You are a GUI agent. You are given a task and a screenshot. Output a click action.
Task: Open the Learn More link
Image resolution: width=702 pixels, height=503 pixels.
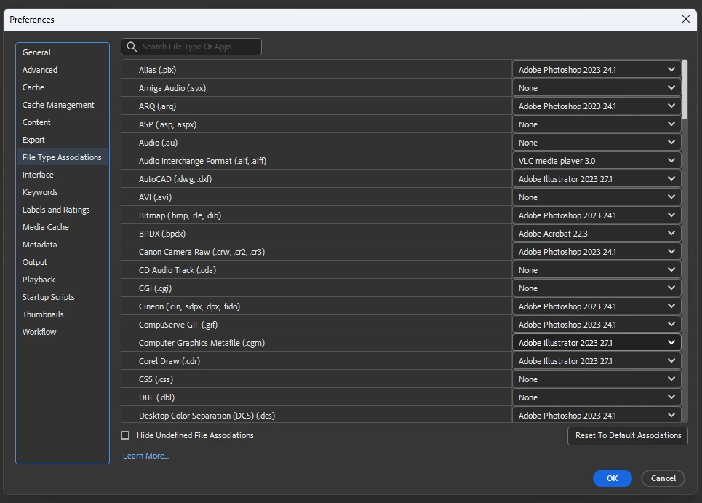146,456
